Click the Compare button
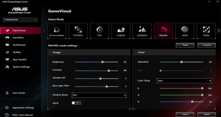Image resolution: width=221 pixels, height=117 pixels. [206, 45]
